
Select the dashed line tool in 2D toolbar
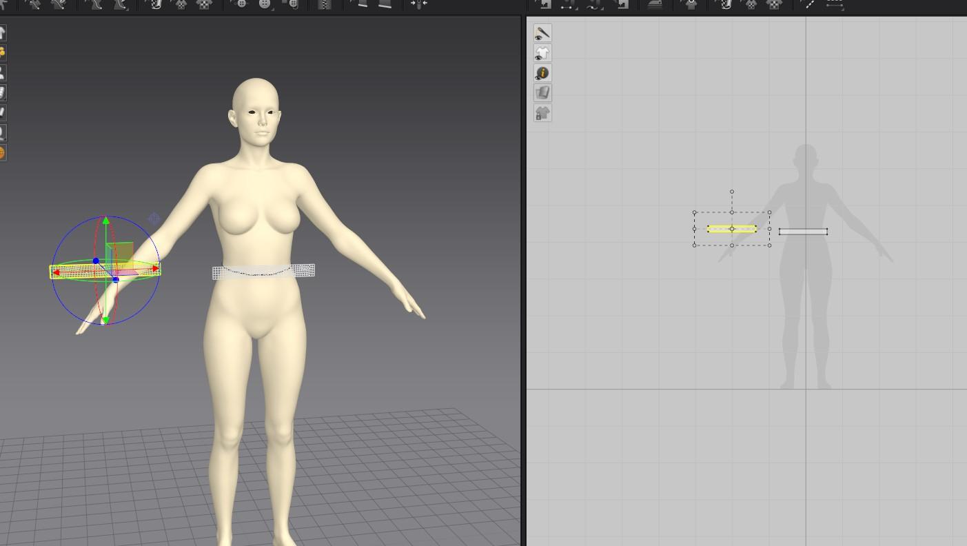(x=809, y=4)
